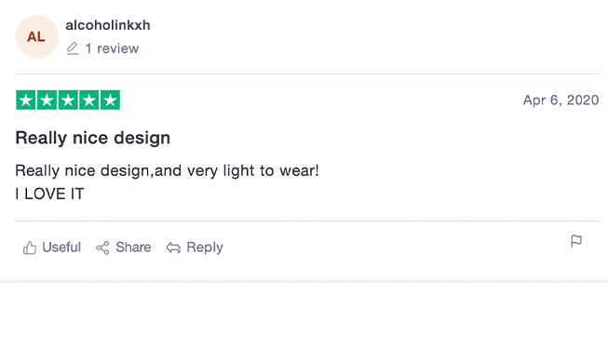Click the first green rating star

(25, 100)
